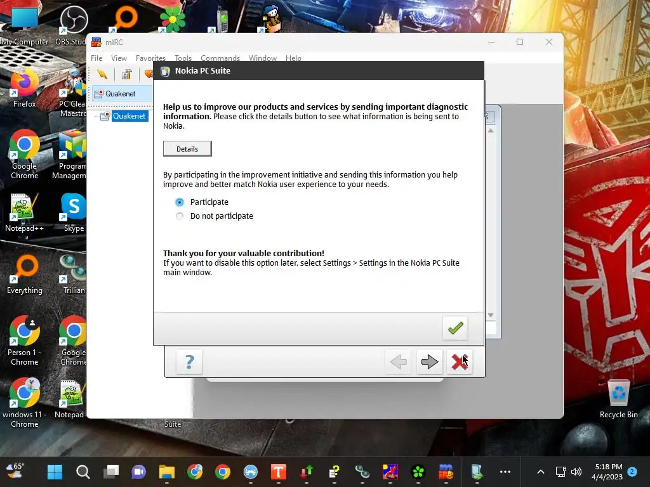
Task: Click mIRC connect lightning toolbar icon
Action: click(x=102, y=75)
